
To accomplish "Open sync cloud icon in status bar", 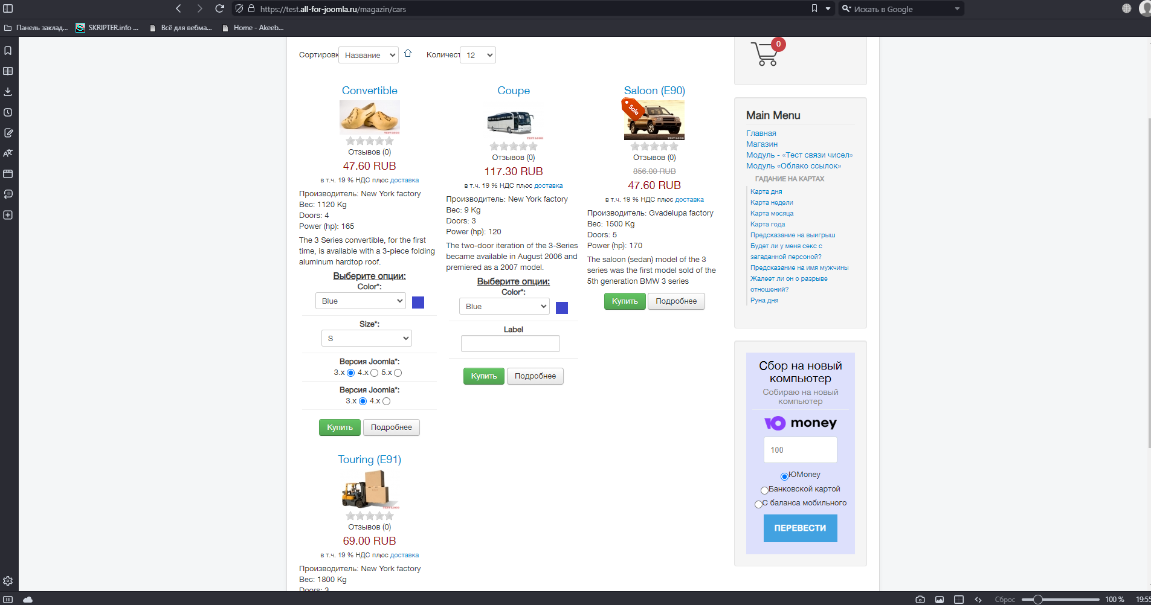I will coord(28,599).
